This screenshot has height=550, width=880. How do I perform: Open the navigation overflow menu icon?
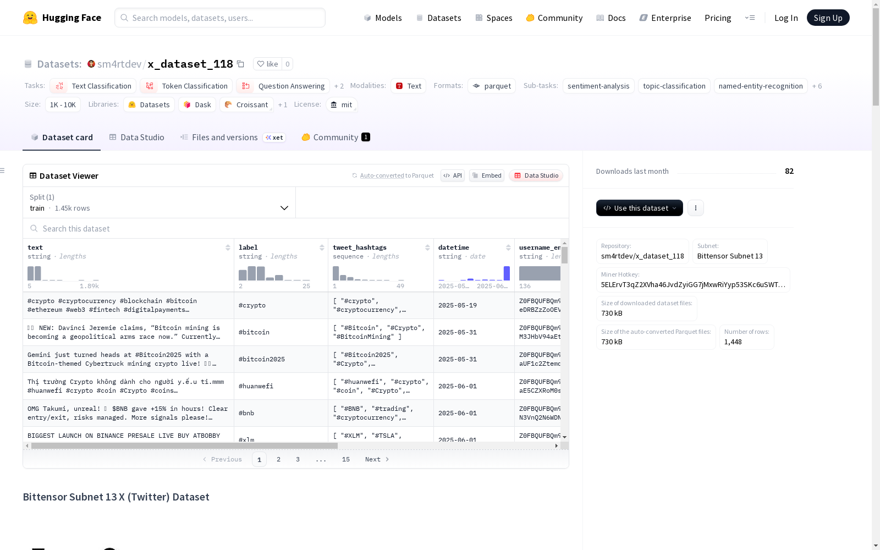point(750,18)
